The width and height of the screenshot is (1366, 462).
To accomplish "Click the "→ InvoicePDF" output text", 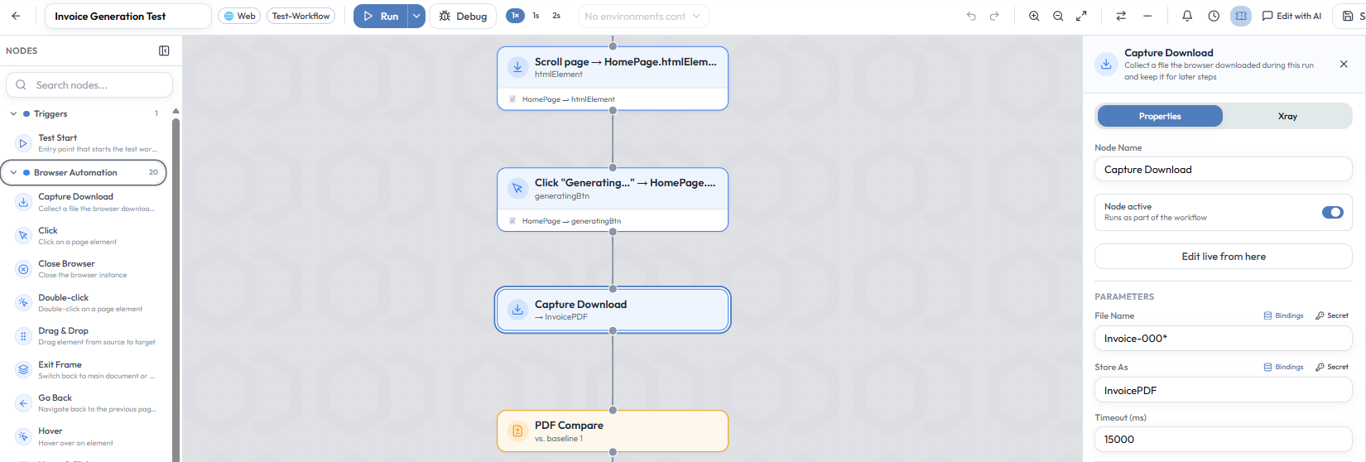I will click(x=561, y=317).
